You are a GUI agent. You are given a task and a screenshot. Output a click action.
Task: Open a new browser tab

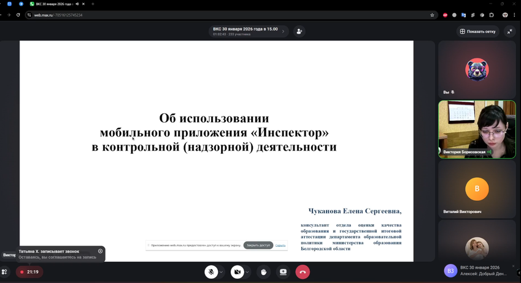point(93,4)
